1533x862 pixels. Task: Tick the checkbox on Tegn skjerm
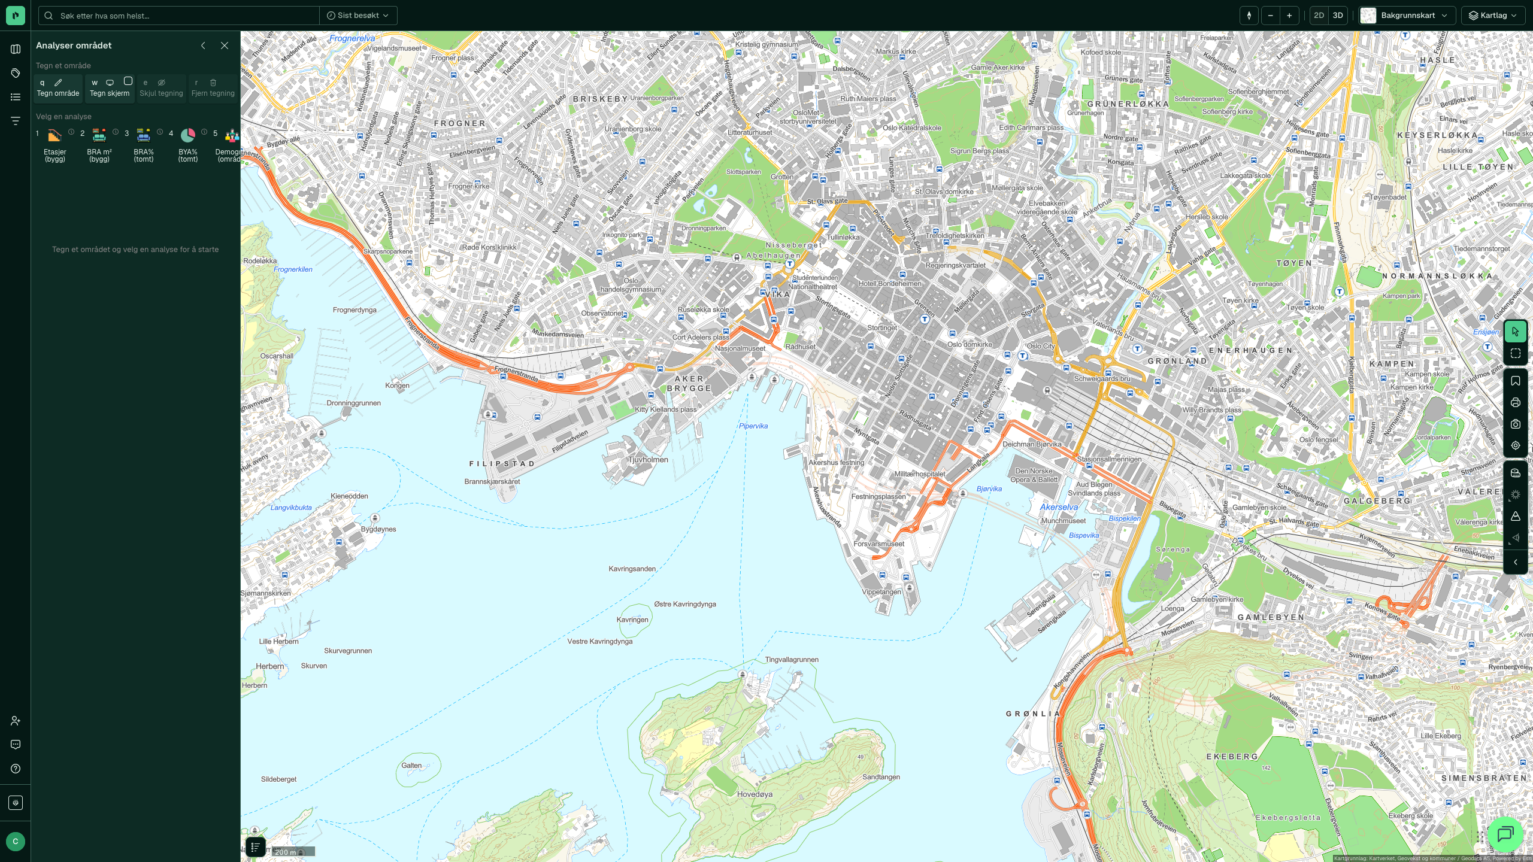click(x=128, y=81)
